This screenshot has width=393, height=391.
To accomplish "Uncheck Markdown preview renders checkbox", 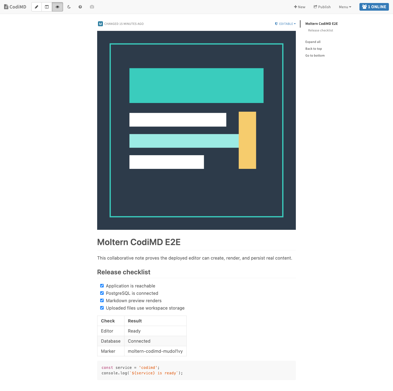I will (102, 301).
